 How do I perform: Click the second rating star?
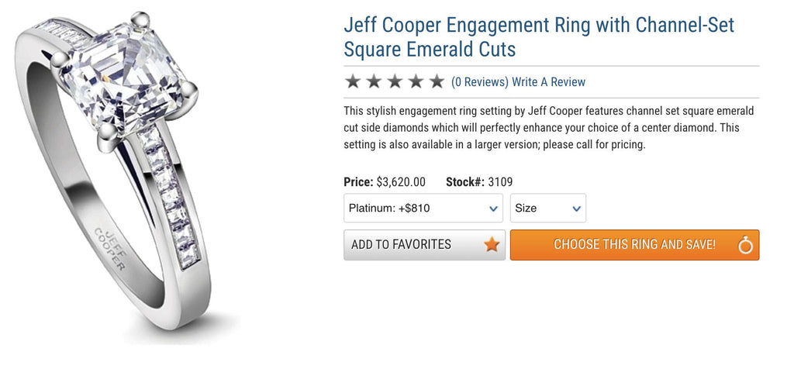pos(374,81)
